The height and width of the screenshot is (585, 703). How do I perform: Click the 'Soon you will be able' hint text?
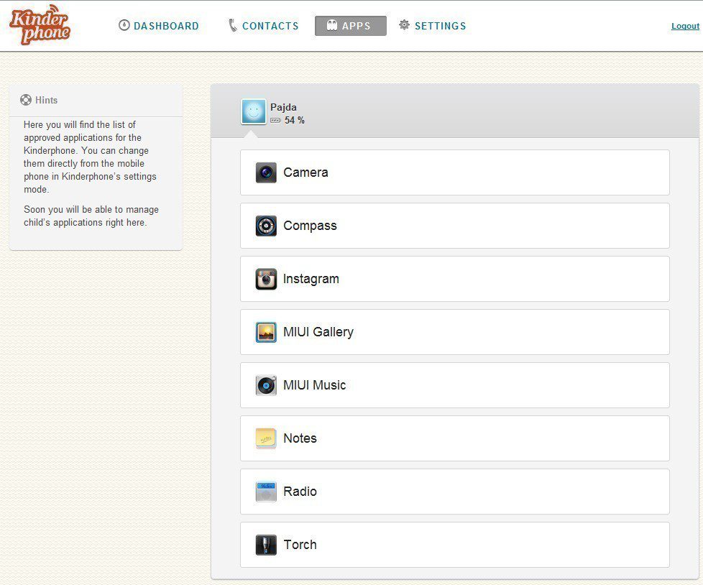pos(91,216)
